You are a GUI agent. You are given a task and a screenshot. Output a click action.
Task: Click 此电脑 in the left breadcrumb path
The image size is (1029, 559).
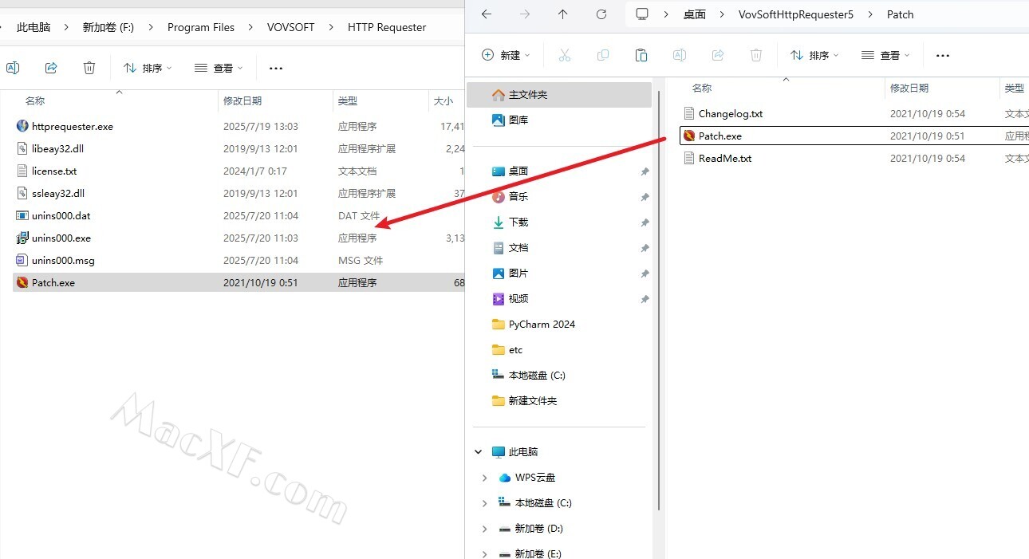(x=34, y=27)
